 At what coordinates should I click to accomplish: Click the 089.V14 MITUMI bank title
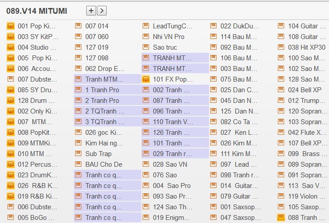(36, 11)
